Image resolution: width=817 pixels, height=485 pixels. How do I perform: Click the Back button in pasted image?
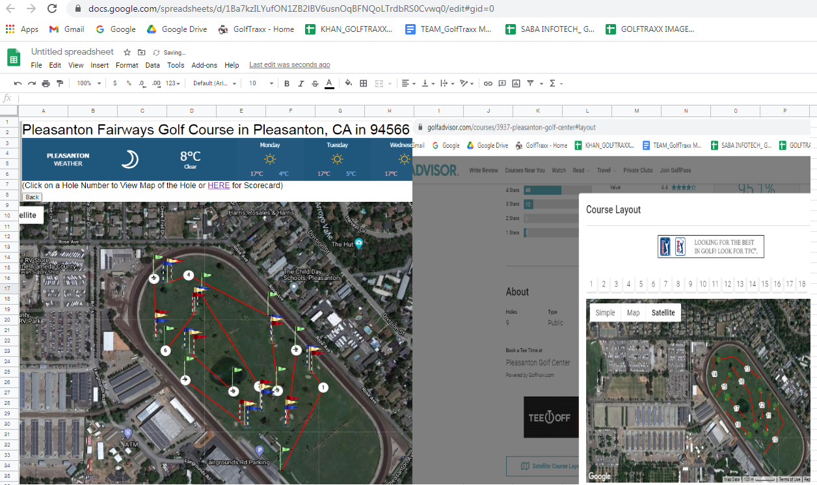tap(33, 197)
